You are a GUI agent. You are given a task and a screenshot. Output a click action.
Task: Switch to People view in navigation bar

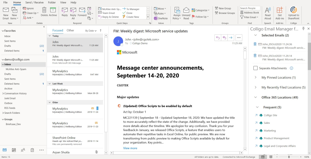pyautogui.click(x=23, y=150)
